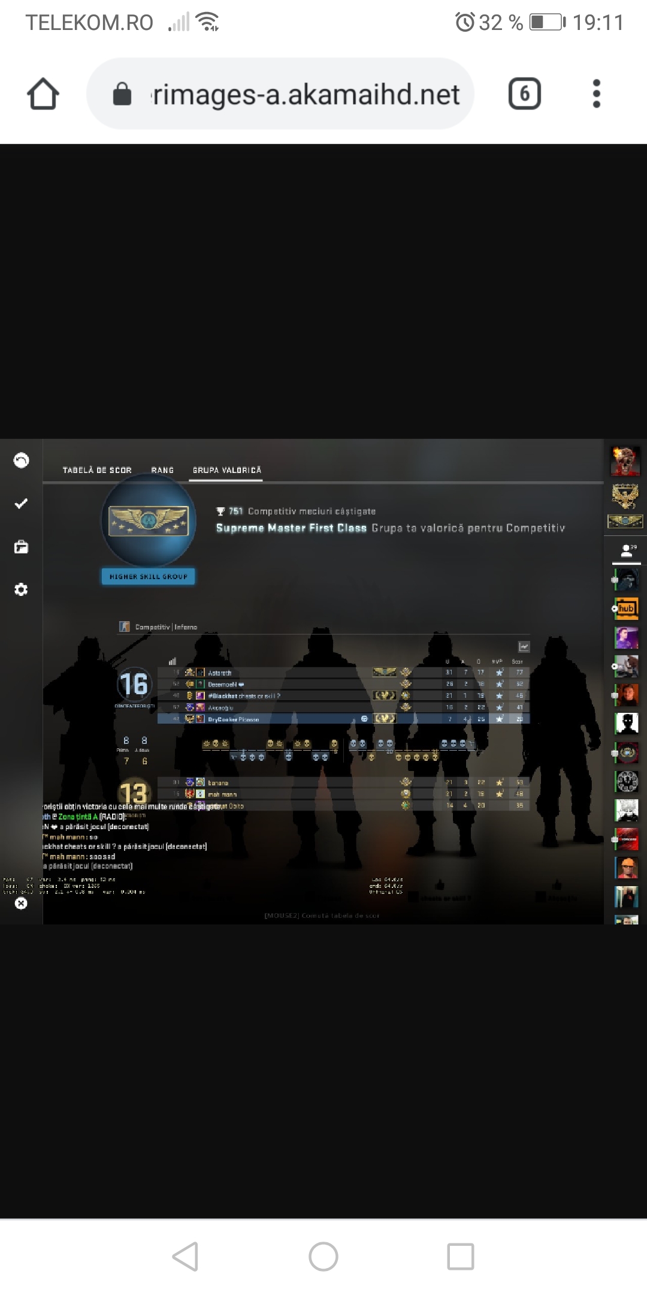Click Astaroth's rank badge in scoreboard
The image size is (647, 1295).
click(384, 673)
